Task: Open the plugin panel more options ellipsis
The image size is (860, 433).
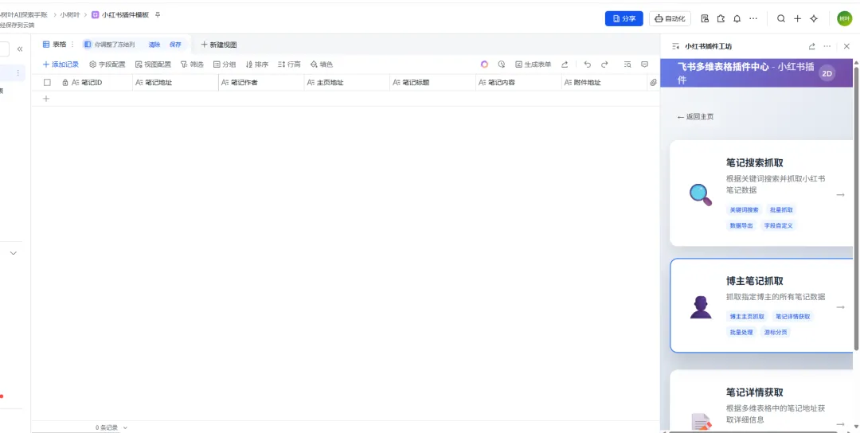Action: click(x=827, y=47)
